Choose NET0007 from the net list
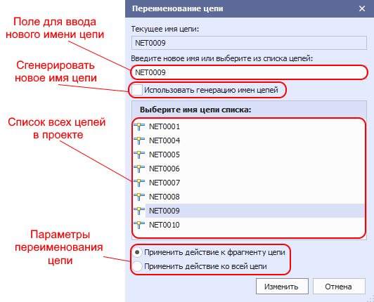The height and width of the screenshot is (302, 374). coord(250,183)
